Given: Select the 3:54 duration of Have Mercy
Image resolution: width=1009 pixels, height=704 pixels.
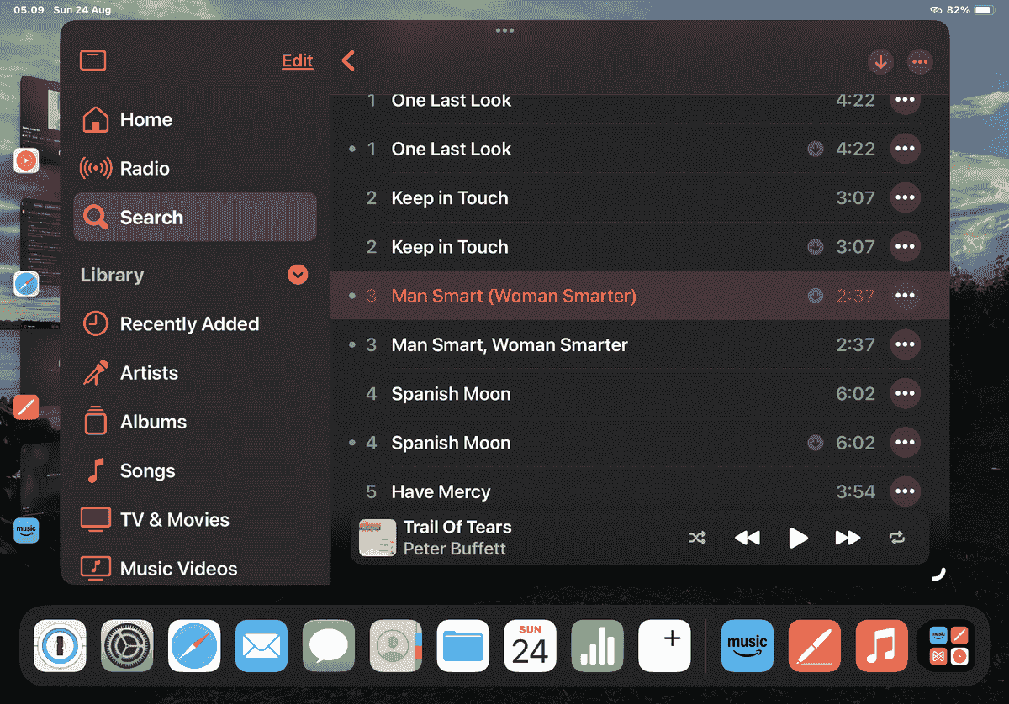Looking at the screenshot, I should [x=855, y=491].
